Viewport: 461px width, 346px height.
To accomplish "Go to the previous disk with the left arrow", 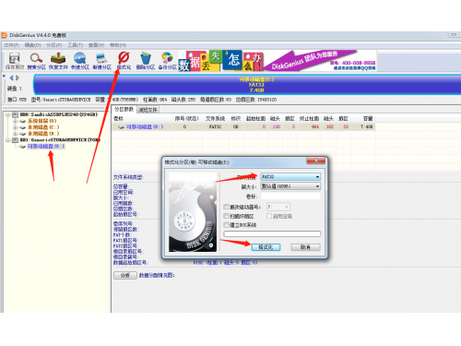I will point(12,78).
